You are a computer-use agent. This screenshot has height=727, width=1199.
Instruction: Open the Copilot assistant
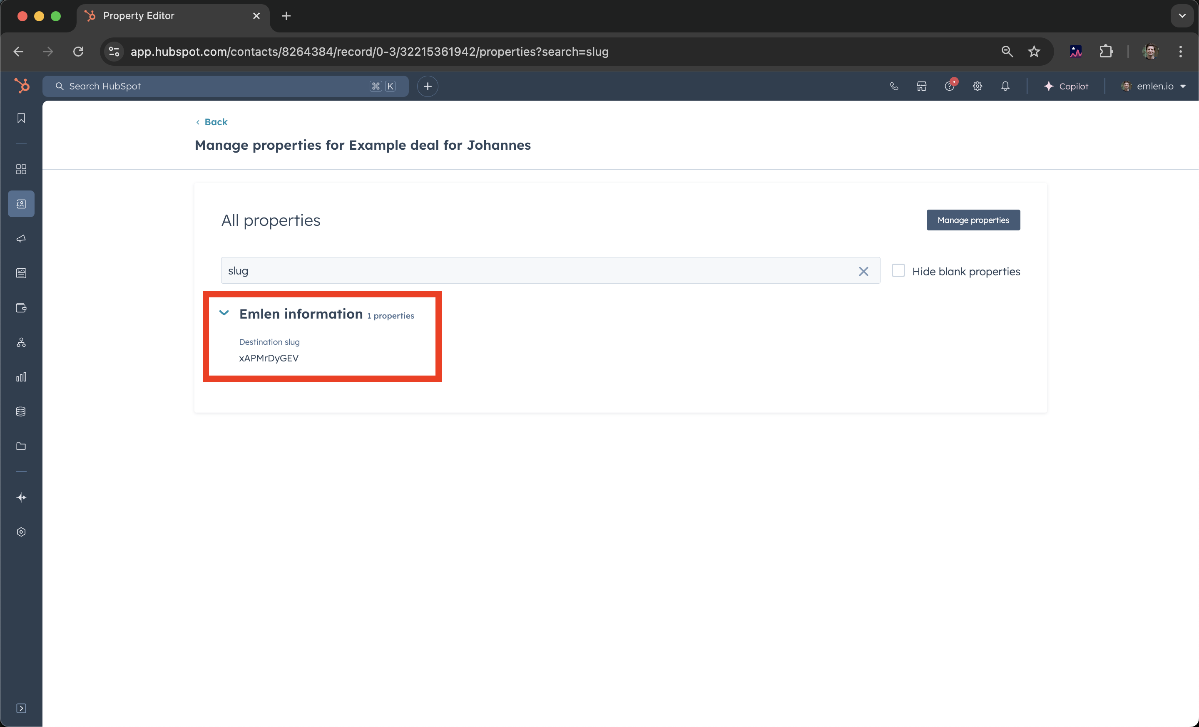click(x=1066, y=86)
